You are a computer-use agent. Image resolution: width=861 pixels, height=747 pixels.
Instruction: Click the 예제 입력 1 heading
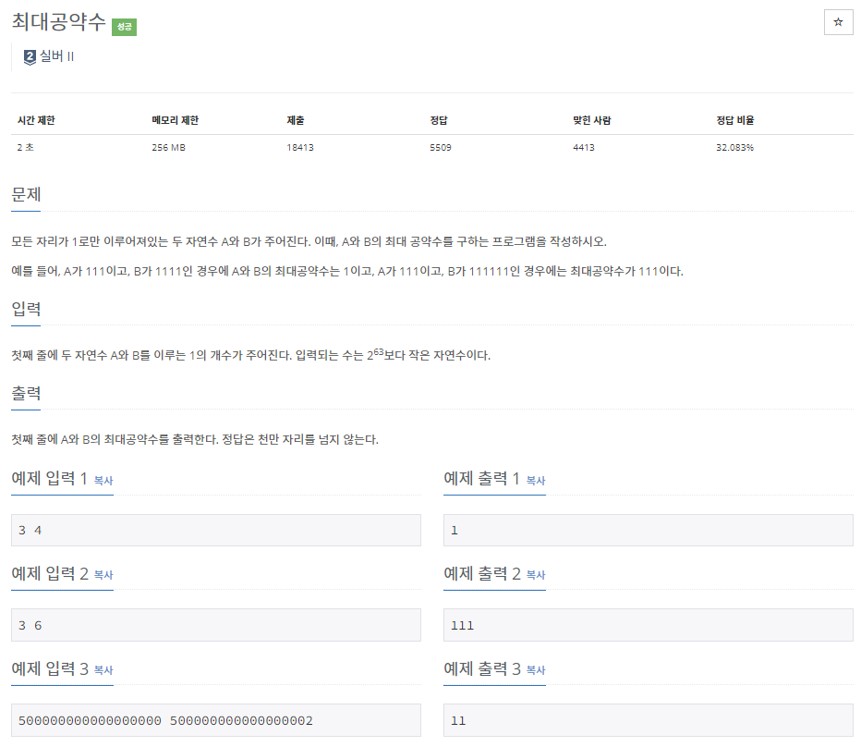tap(49, 478)
